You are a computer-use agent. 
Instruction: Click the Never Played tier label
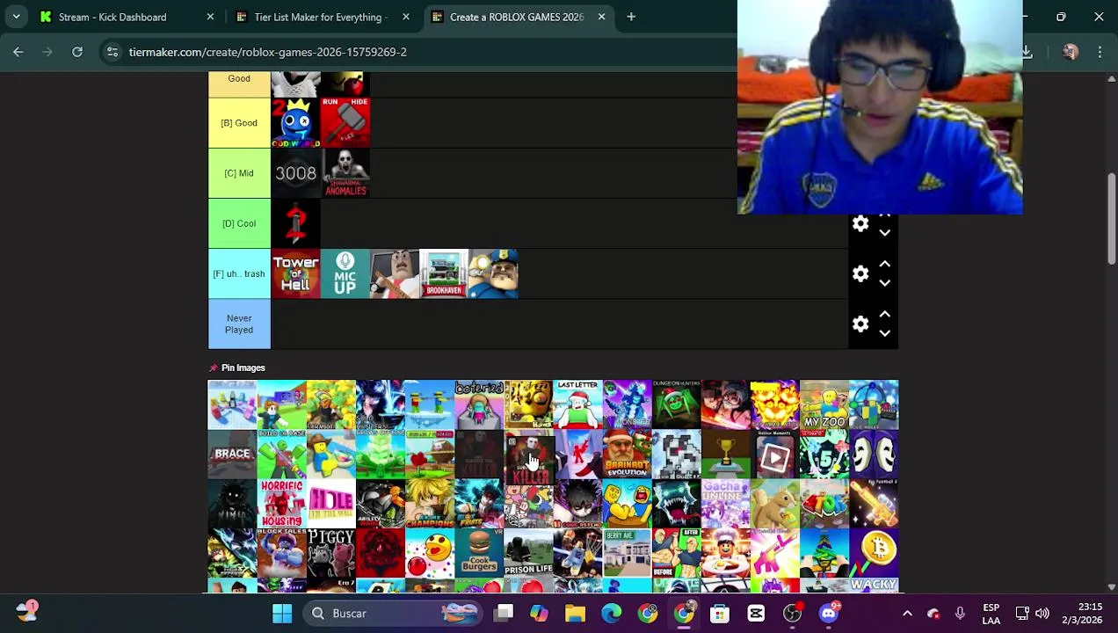tap(239, 324)
